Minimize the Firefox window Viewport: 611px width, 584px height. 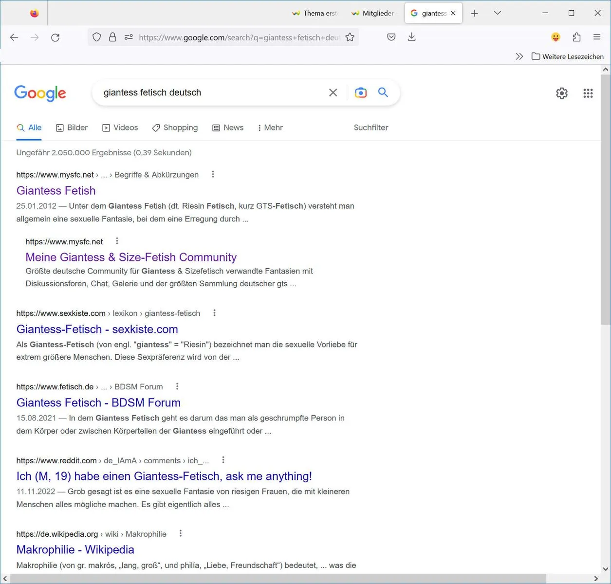[545, 13]
